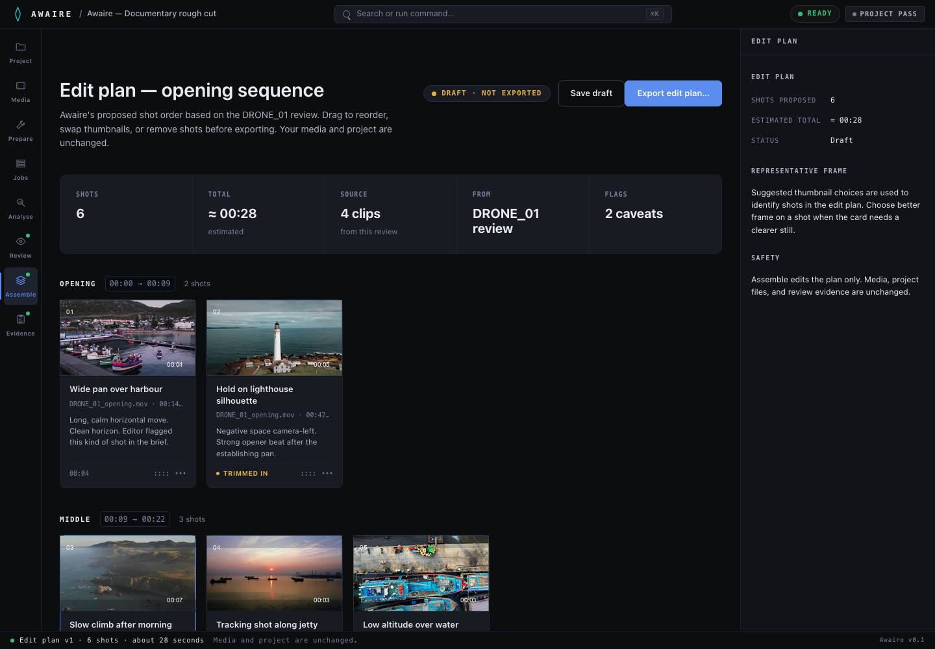The height and width of the screenshot is (649, 935).
Task: Click the MIDDLE timecode range 00:09 → 00:22
Action: (135, 519)
